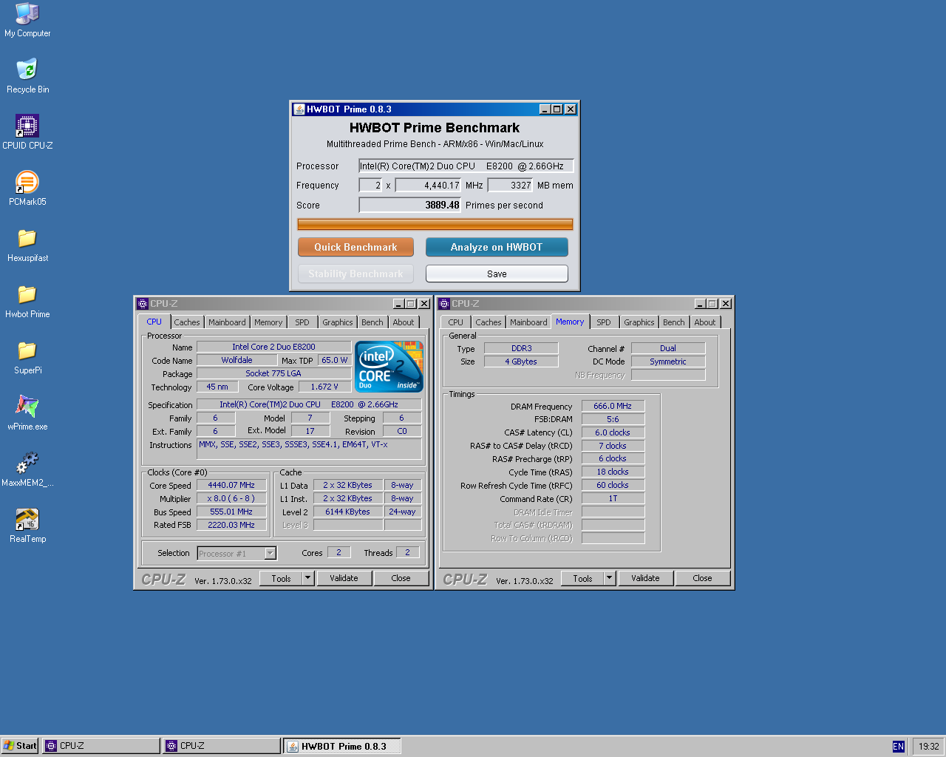
Task: Expand Tools dropdown arrow in right CPU-Z
Action: coord(610,578)
